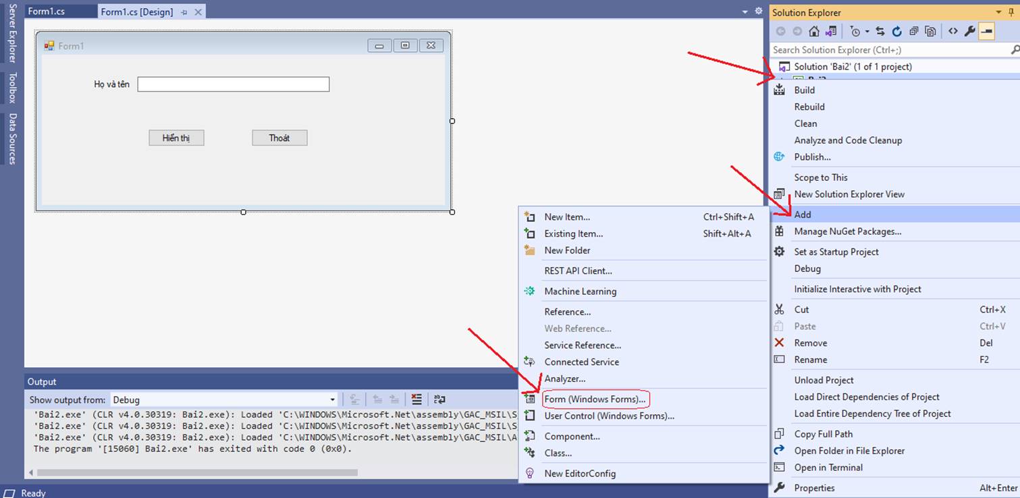Click the Hiển thị button on Form1
1020x498 pixels.
coord(176,137)
